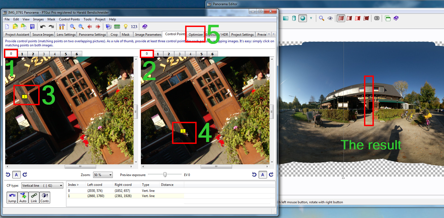Screen dimensions: 444x218
Task: Toggle the Auto rotate 'A' button under left image
Action: 16,175
